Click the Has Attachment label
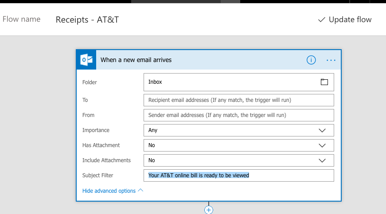The height and width of the screenshot is (214, 386). coord(101,145)
